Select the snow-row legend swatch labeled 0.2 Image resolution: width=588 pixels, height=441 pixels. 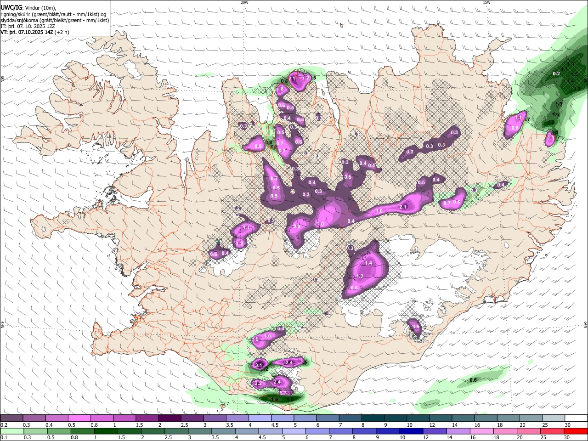click(x=11, y=418)
